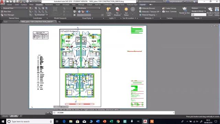
Task: Add a new drawing tab with plus
Action: point(59,22)
